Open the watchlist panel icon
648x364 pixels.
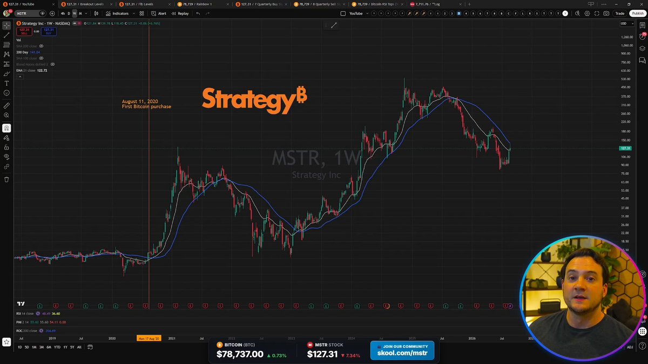point(643,25)
